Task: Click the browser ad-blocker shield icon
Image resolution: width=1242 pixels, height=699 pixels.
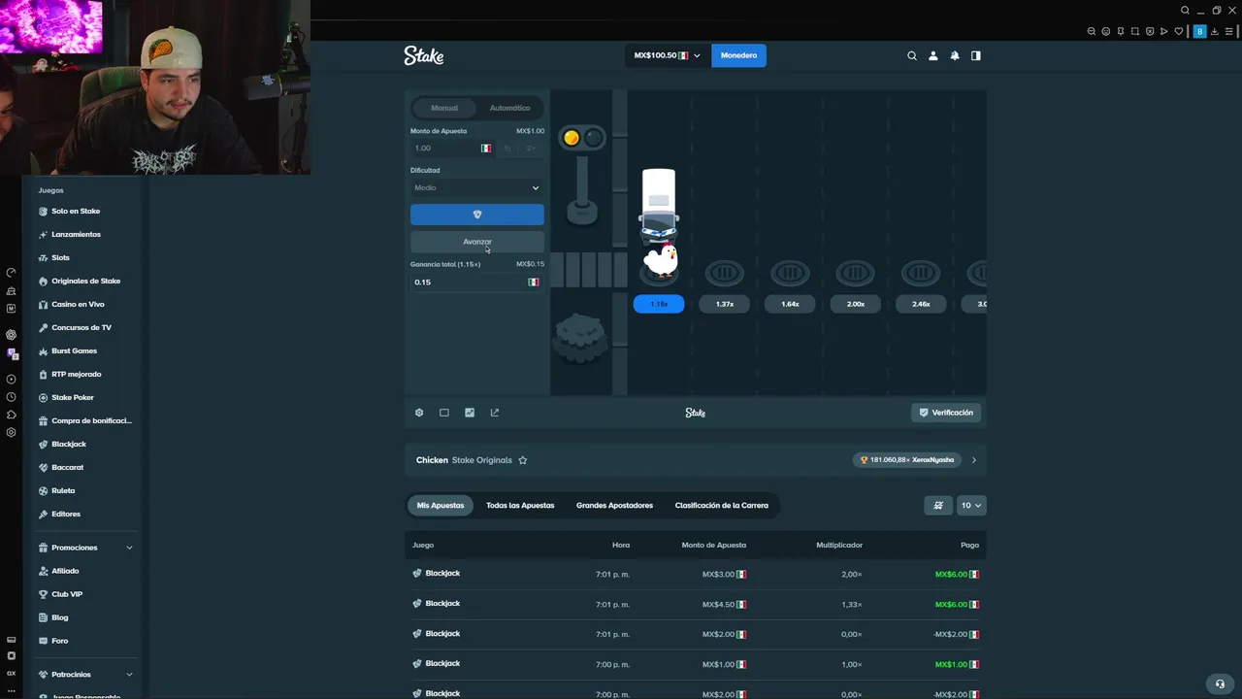Action: click(1150, 31)
